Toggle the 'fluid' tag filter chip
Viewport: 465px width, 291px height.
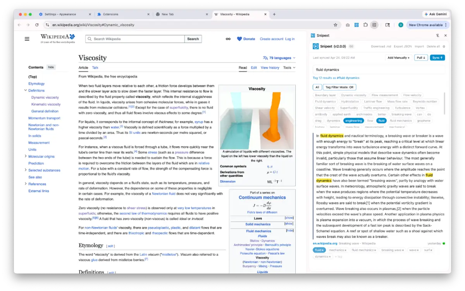(x=381, y=121)
